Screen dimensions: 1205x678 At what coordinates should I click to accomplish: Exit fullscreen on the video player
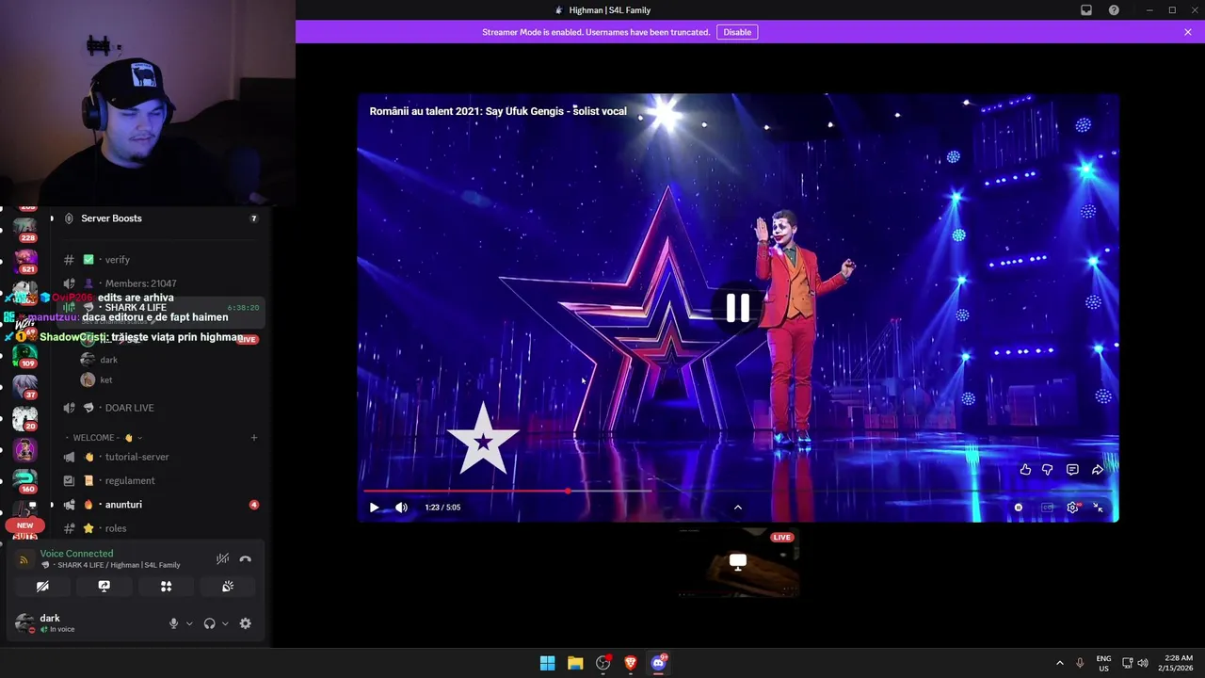[x=1098, y=508]
